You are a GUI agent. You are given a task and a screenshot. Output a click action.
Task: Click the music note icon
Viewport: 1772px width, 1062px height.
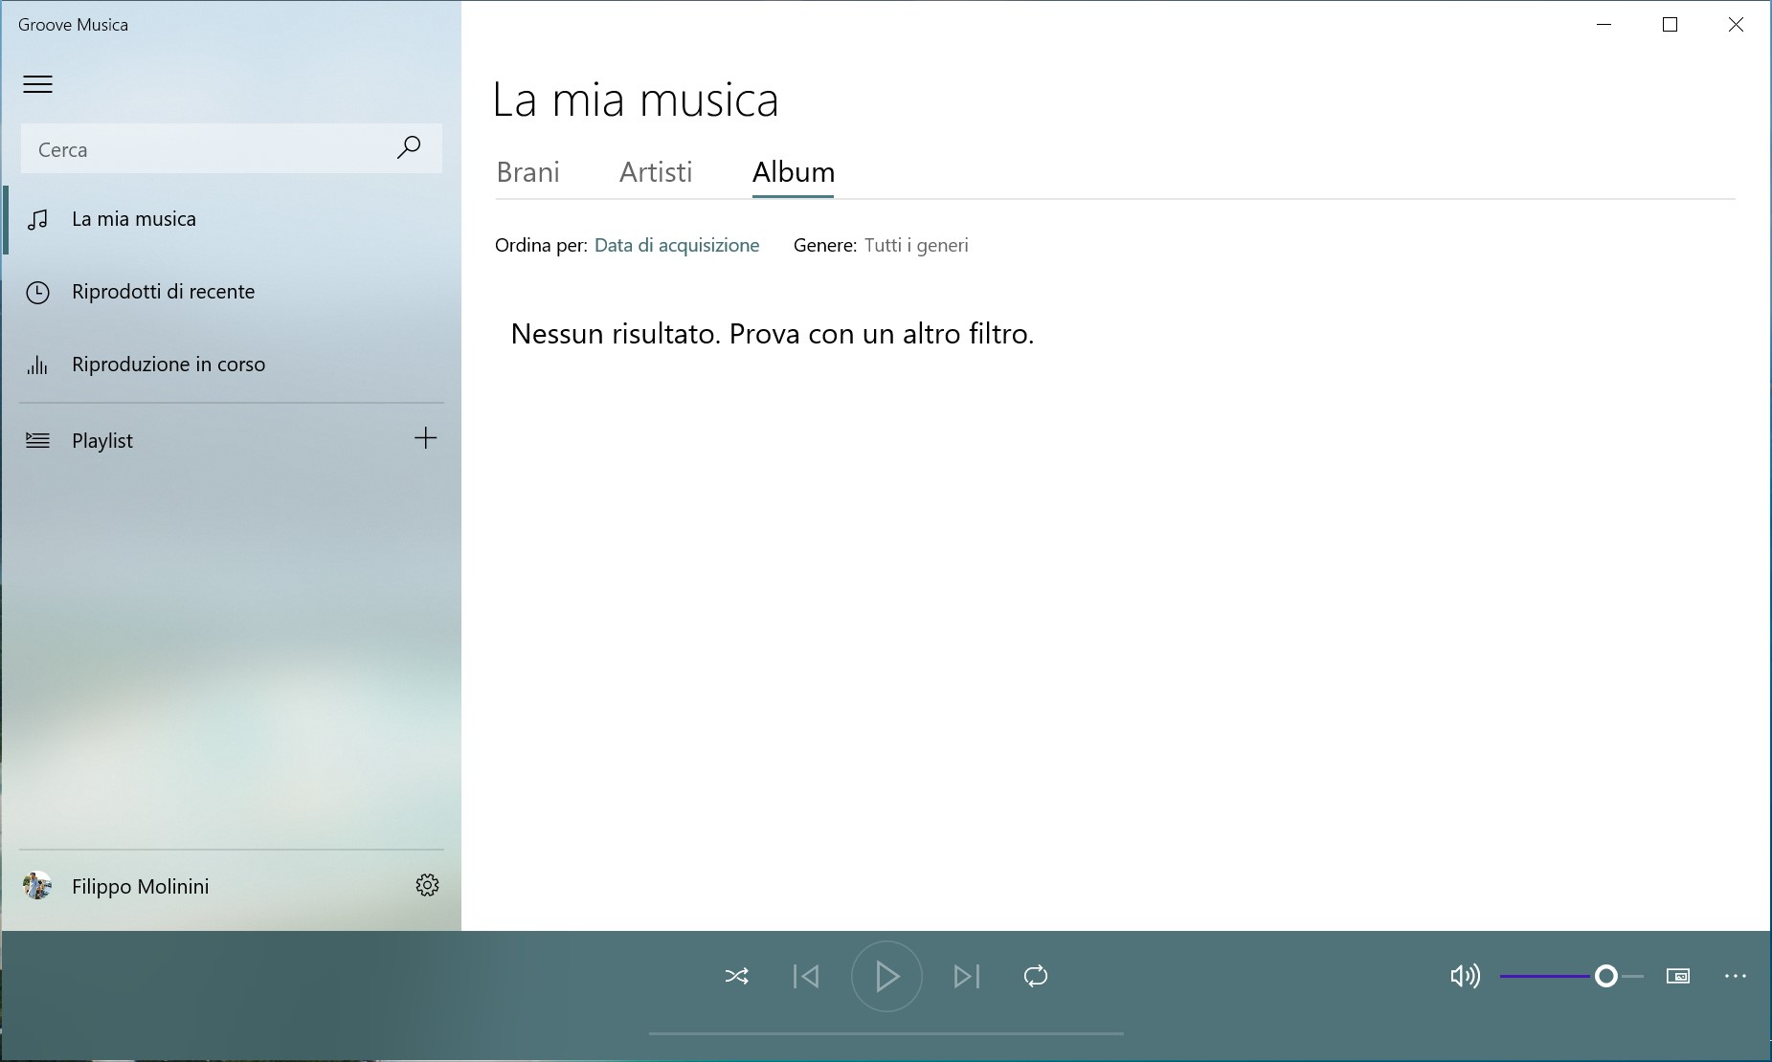coord(37,220)
